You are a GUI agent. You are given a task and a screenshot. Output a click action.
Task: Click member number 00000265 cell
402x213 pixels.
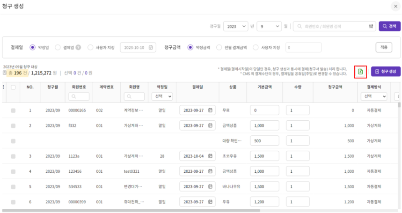tap(77, 110)
